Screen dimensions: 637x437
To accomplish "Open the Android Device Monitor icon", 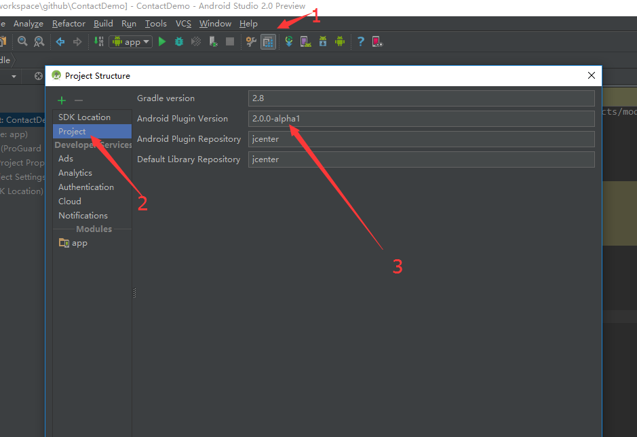I will [340, 41].
